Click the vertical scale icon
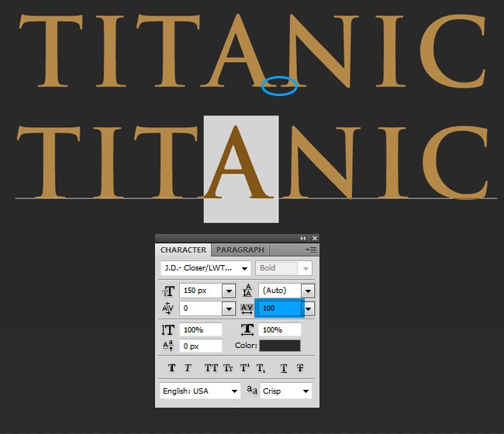 [x=168, y=330]
